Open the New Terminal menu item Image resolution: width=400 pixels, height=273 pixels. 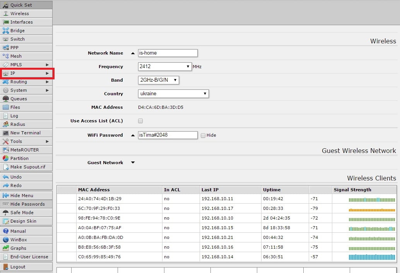[26, 133]
